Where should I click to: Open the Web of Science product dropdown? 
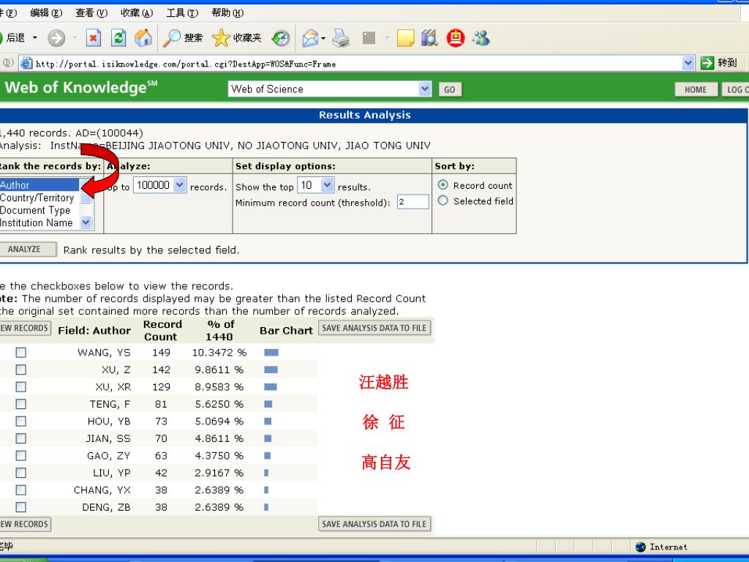click(x=425, y=89)
